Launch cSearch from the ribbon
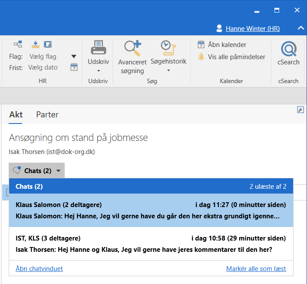Image resolution: width=307 pixels, height=284 pixels. (x=288, y=50)
